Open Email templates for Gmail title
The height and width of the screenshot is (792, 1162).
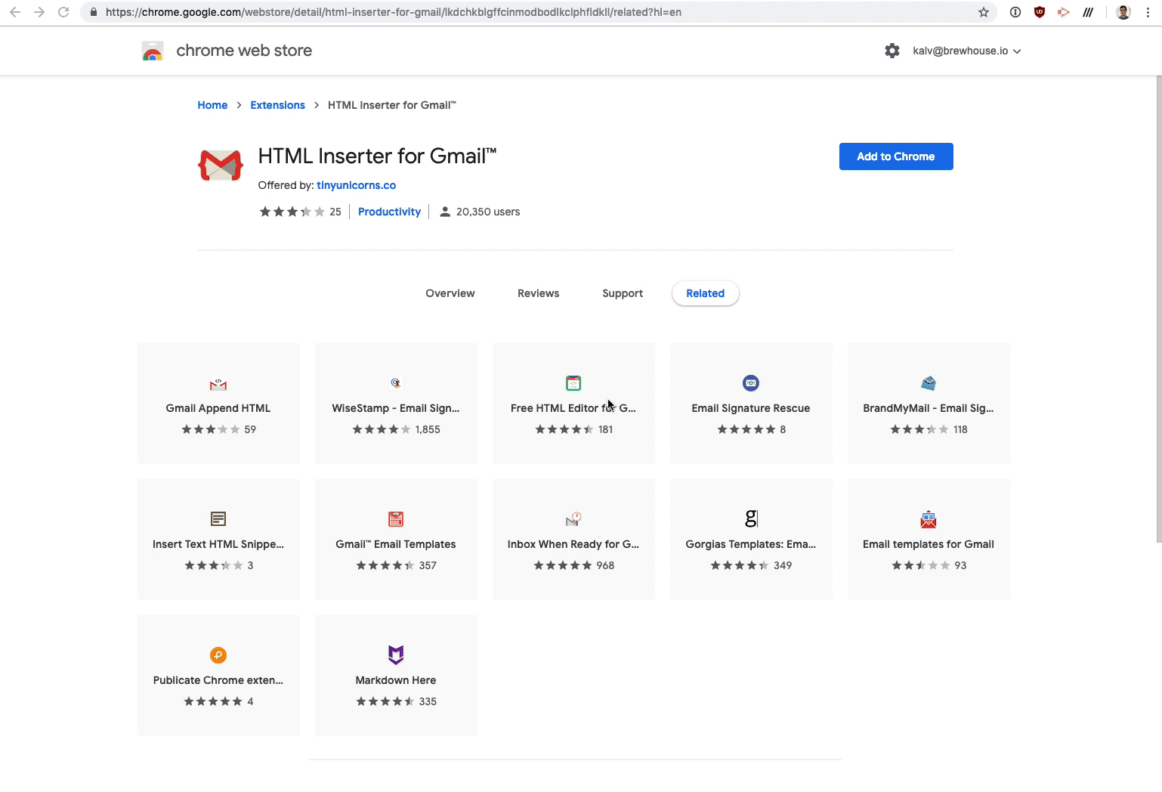(929, 544)
